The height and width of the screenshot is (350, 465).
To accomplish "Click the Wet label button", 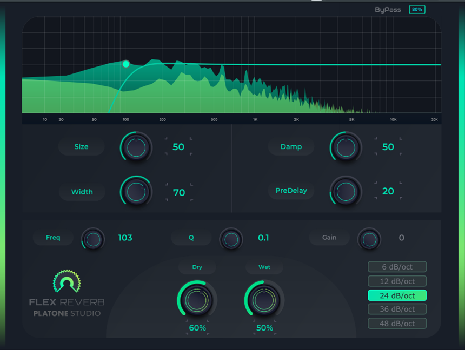I will (x=264, y=267).
